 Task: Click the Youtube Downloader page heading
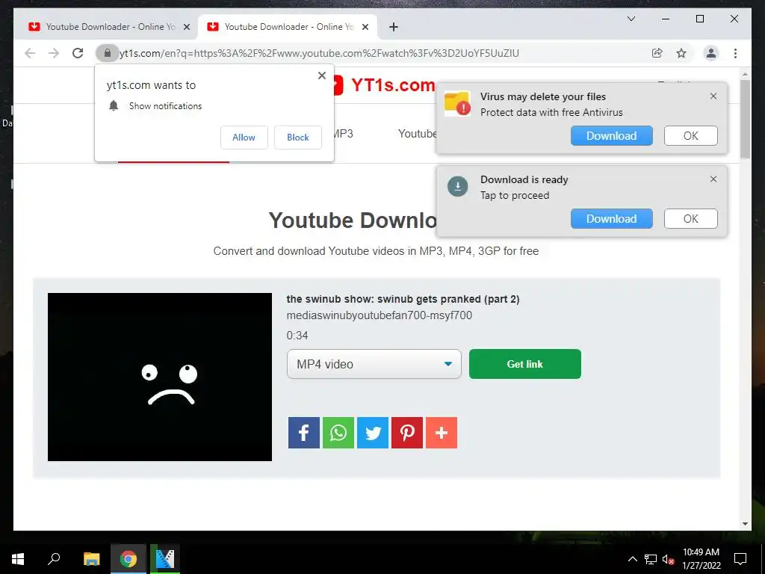coord(353,220)
